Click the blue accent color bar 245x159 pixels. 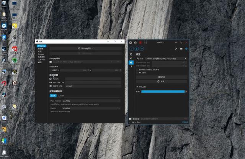pyautogui.click(x=163, y=92)
